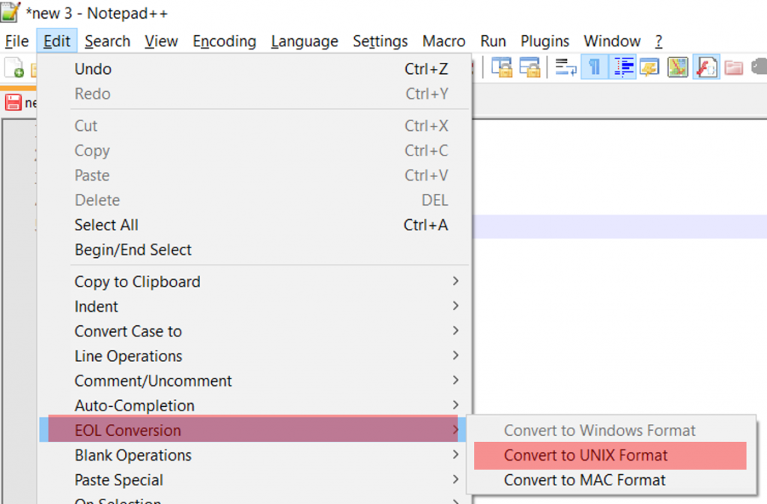This screenshot has width=767, height=504.
Task: Expand the Indent submenu
Action: click(x=255, y=307)
